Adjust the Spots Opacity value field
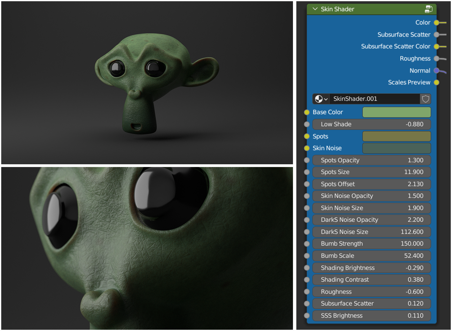This screenshot has height=331, width=452. click(x=372, y=160)
